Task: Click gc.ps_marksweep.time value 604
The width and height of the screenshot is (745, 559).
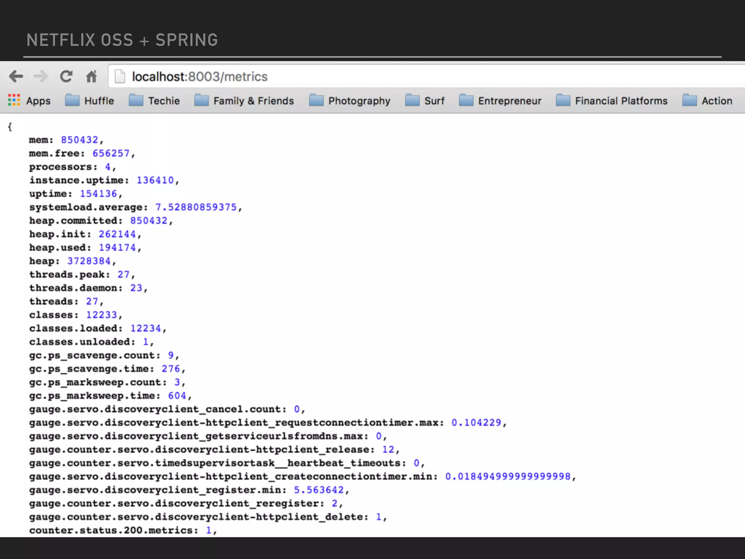Action: 177,396
